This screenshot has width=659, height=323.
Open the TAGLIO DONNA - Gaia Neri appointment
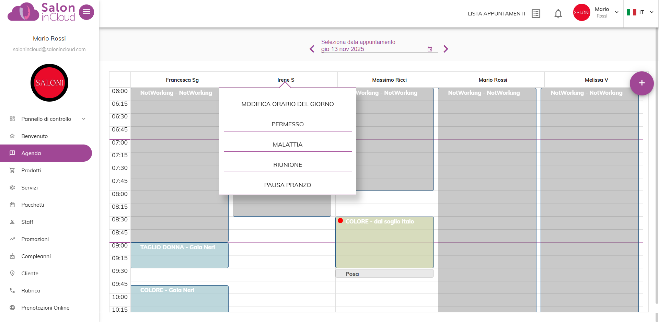coord(179,255)
